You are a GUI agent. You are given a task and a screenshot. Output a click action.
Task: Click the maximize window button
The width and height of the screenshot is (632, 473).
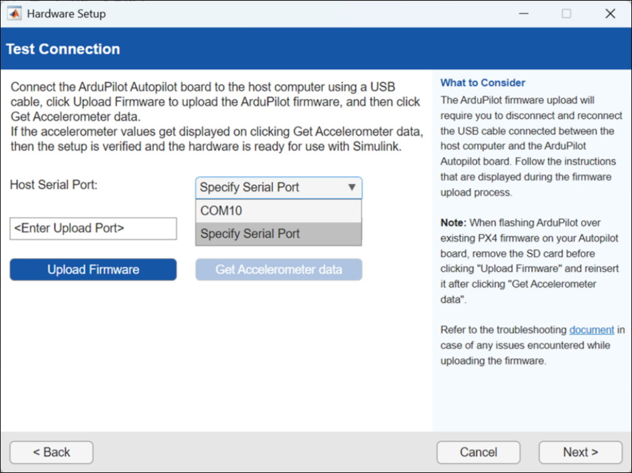tap(566, 13)
